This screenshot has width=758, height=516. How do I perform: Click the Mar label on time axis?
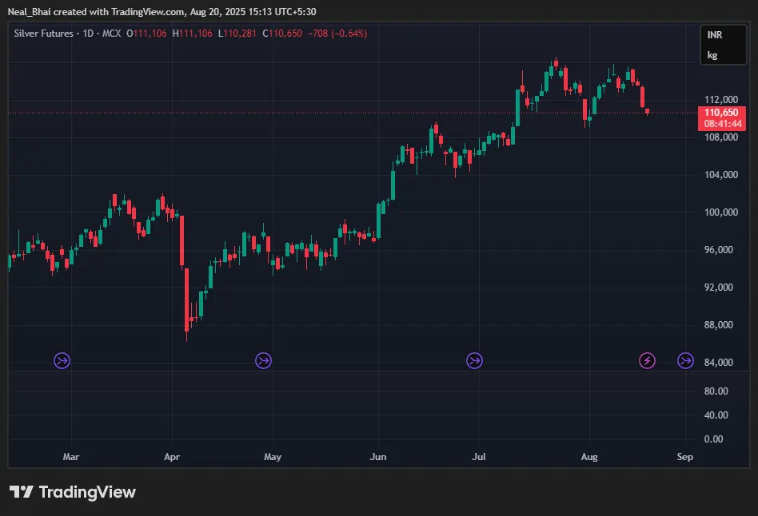pos(71,457)
